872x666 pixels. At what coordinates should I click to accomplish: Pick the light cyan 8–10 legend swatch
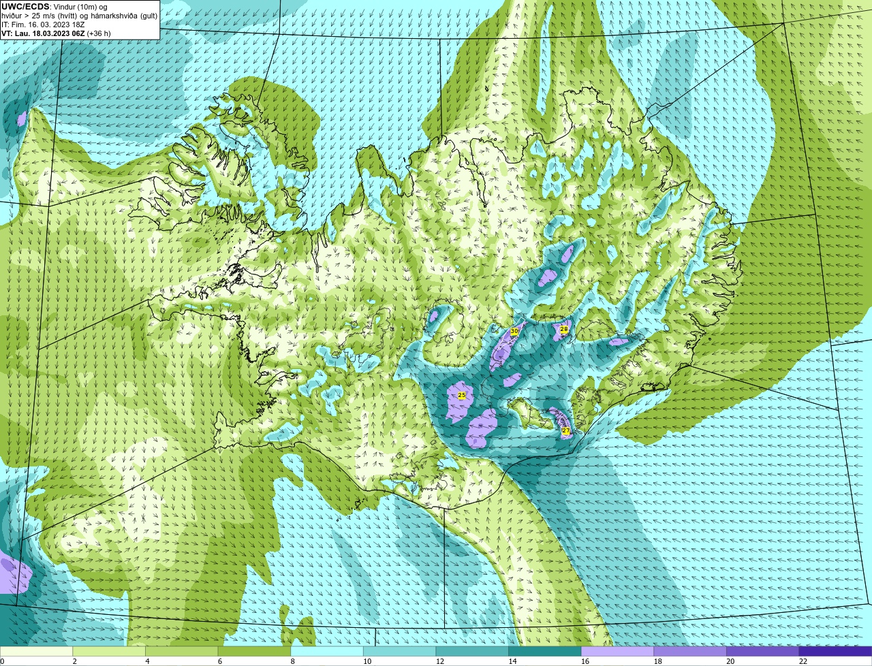click(327, 651)
